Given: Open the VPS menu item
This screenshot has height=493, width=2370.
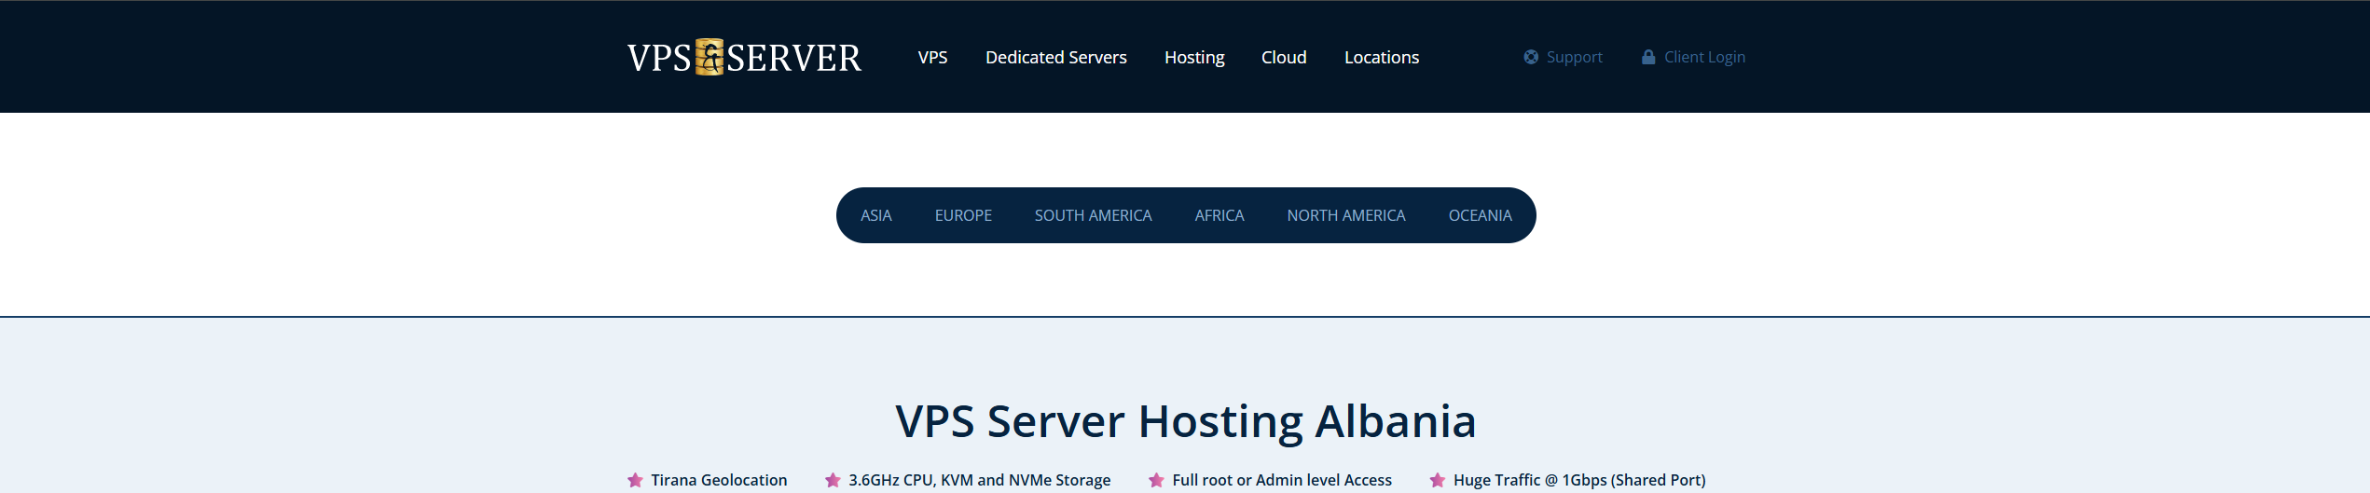Looking at the screenshot, I should [x=932, y=57].
